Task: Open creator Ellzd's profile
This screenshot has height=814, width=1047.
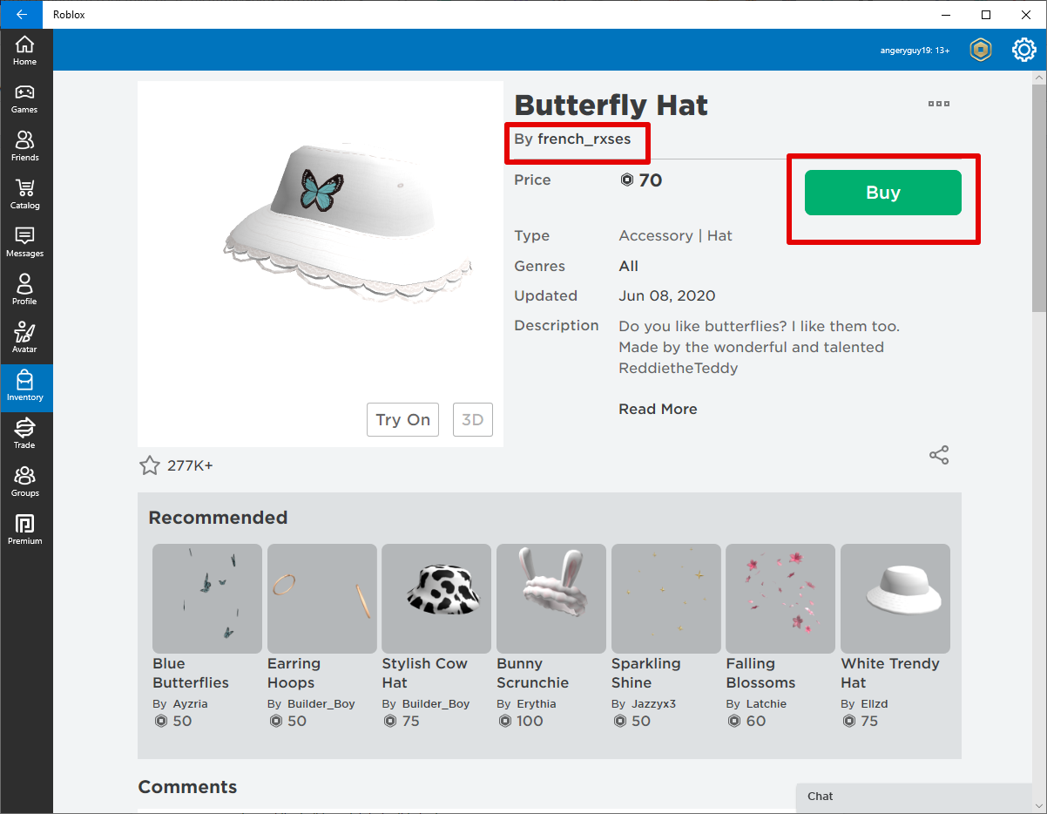Action: click(875, 703)
